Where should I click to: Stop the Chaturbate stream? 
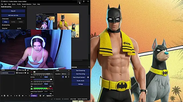coord(6,22)
